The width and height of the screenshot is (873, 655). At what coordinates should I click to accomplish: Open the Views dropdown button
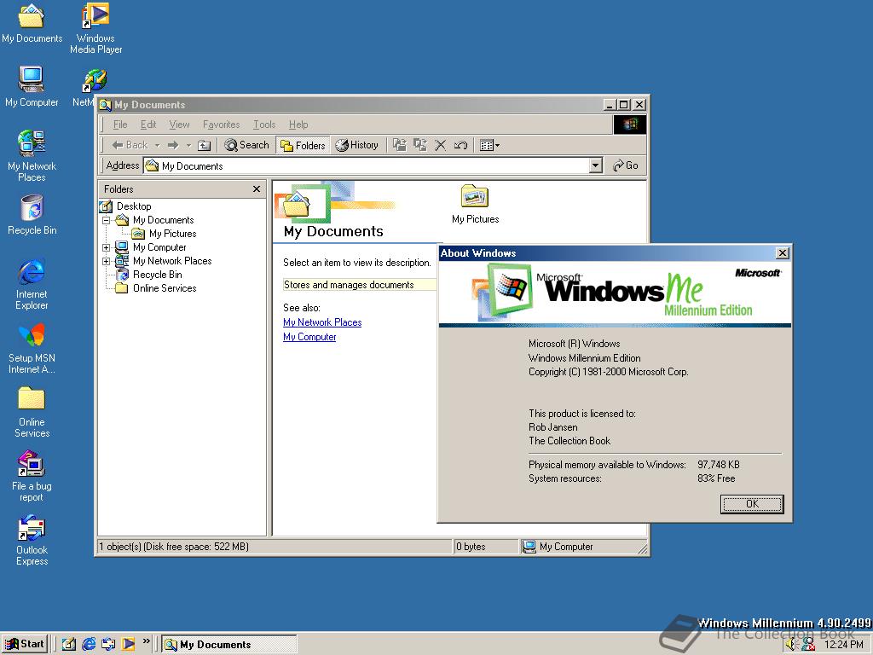coord(489,145)
